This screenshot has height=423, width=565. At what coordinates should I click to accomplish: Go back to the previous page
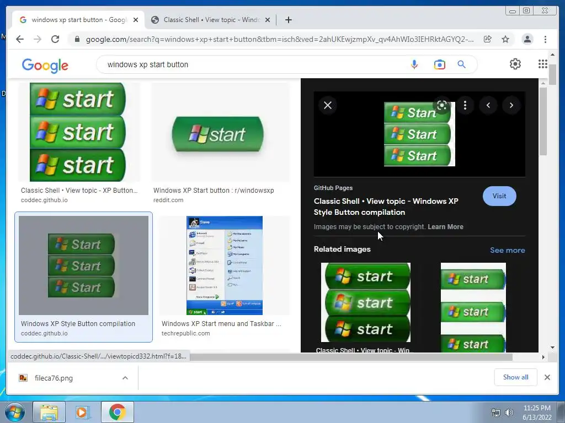20,39
